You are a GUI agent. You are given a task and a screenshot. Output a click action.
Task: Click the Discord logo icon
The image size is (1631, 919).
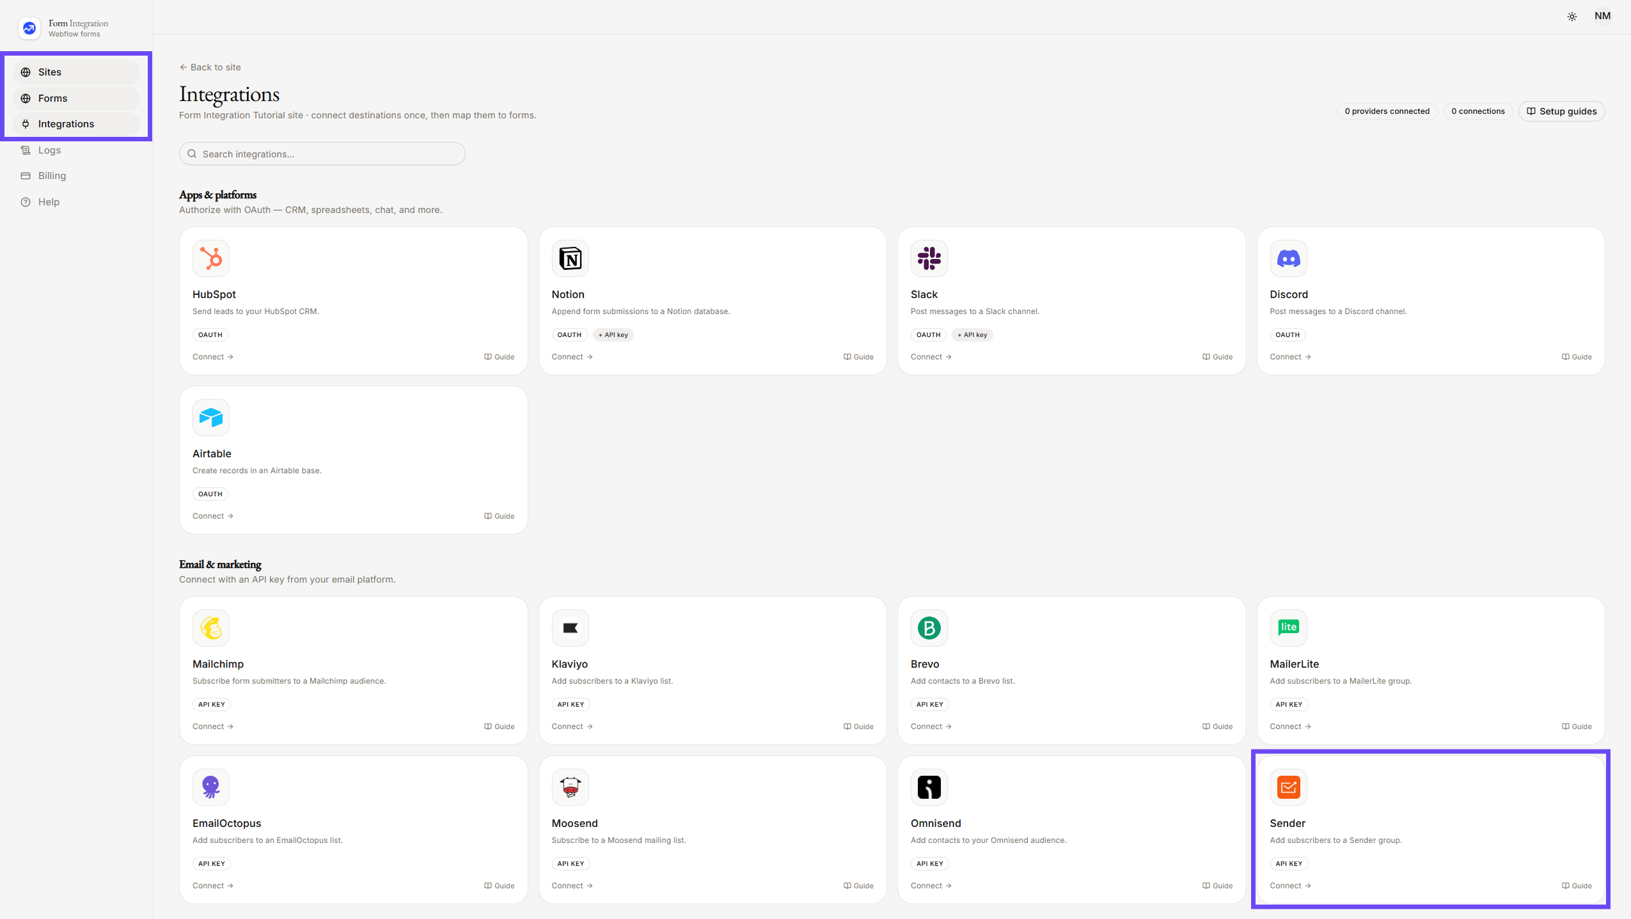coord(1288,258)
